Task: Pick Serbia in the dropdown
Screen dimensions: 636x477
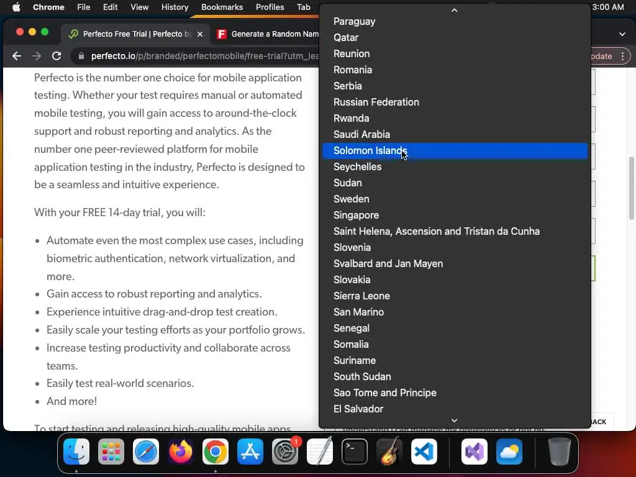Action: [455, 86]
